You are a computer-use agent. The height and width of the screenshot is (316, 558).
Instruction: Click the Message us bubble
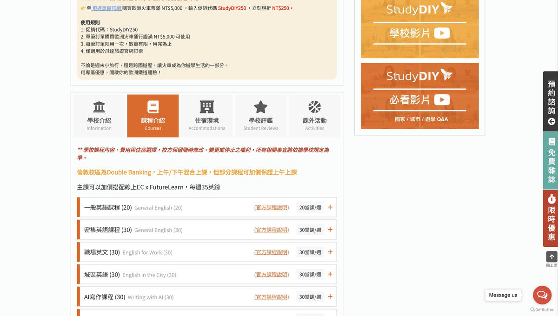tap(503, 295)
